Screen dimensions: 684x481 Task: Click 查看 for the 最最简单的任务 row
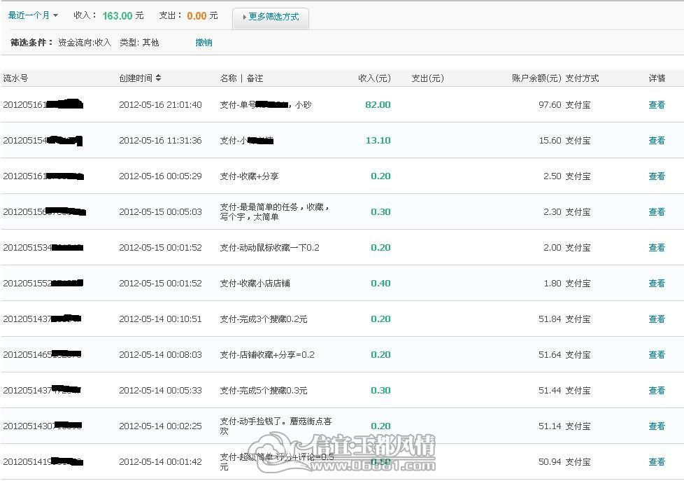(x=657, y=212)
